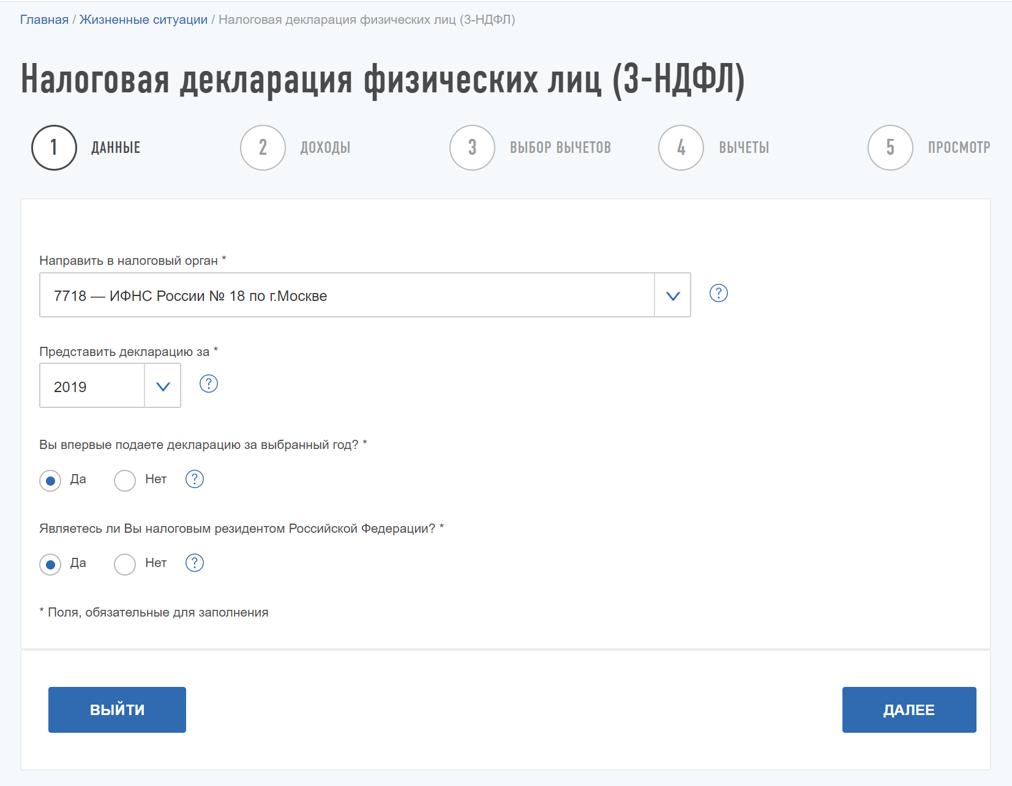The image size is (1012, 786).
Task: Expand tax authority dropdown arrow
Action: point(673,295)
